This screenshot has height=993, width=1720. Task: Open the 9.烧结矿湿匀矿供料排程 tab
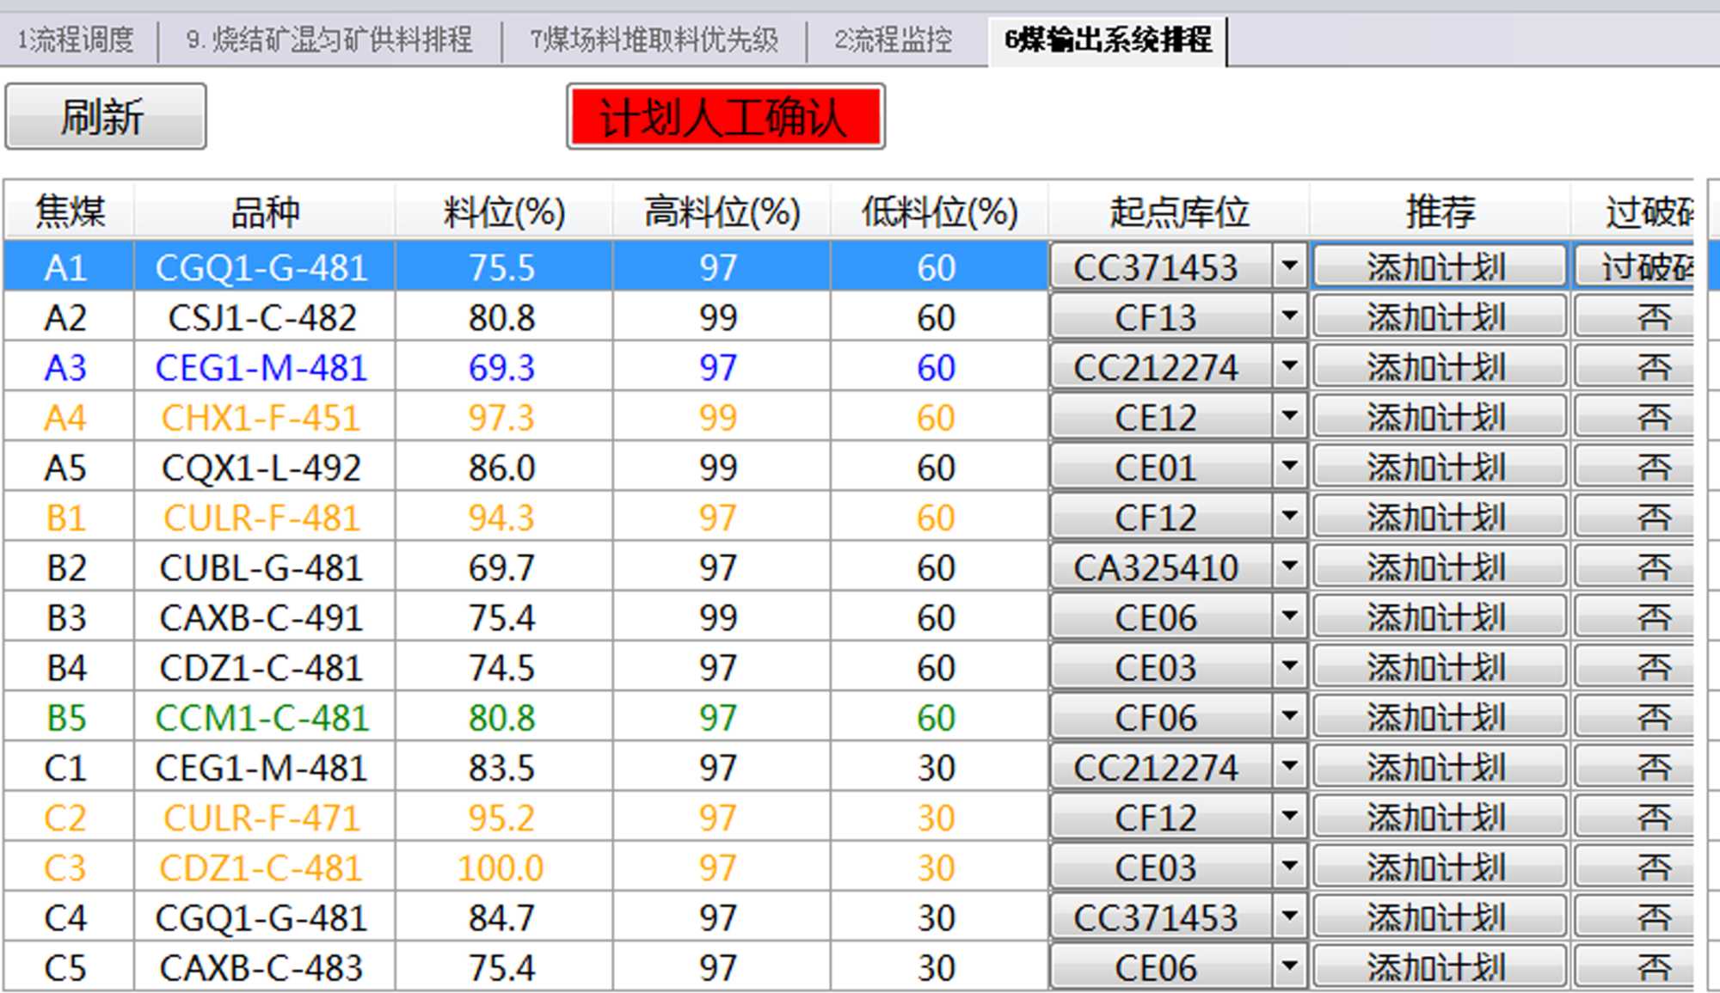329,40
